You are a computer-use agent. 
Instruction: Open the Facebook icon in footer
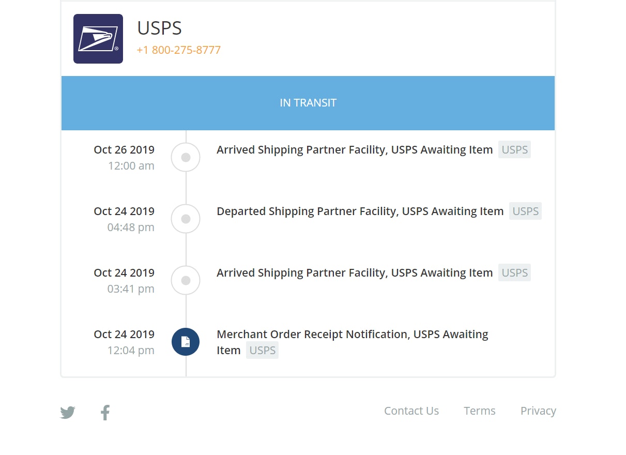(105, 413)
